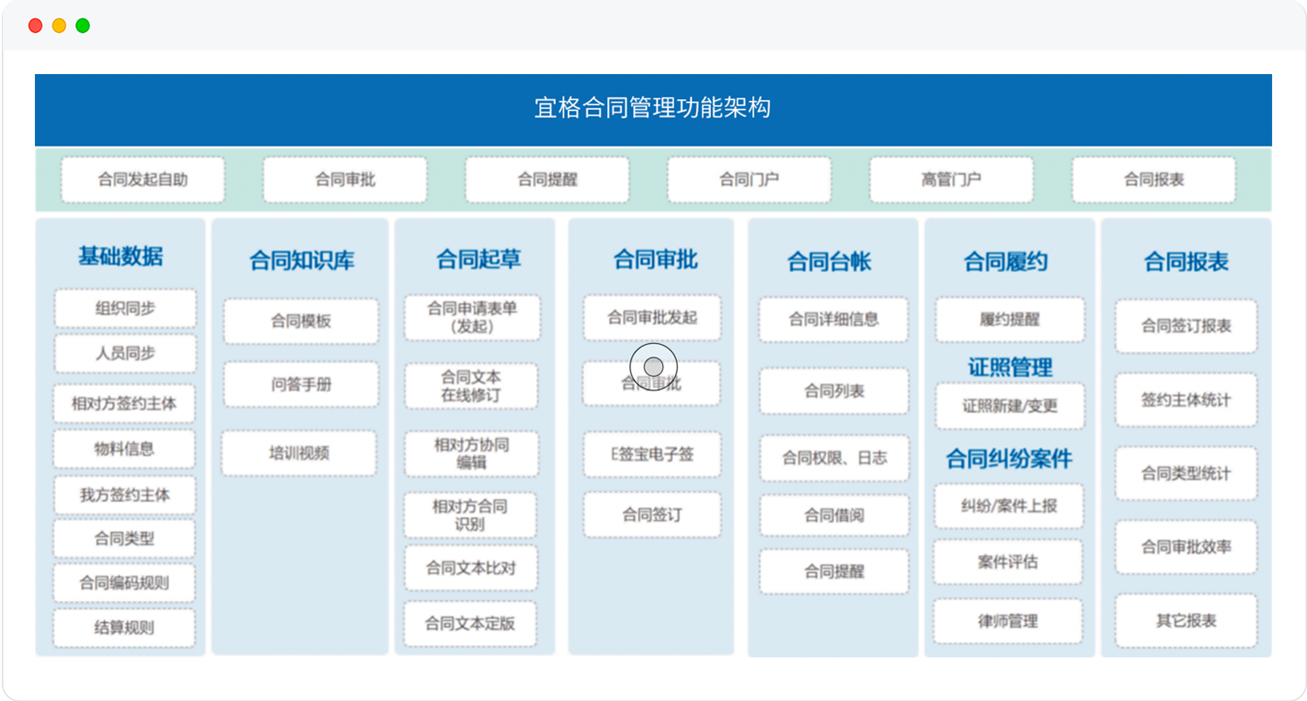Click the 纠纷/案件上报 item
The width and height of the screenshot is (1307, 701).
(x=1009, y=506)
